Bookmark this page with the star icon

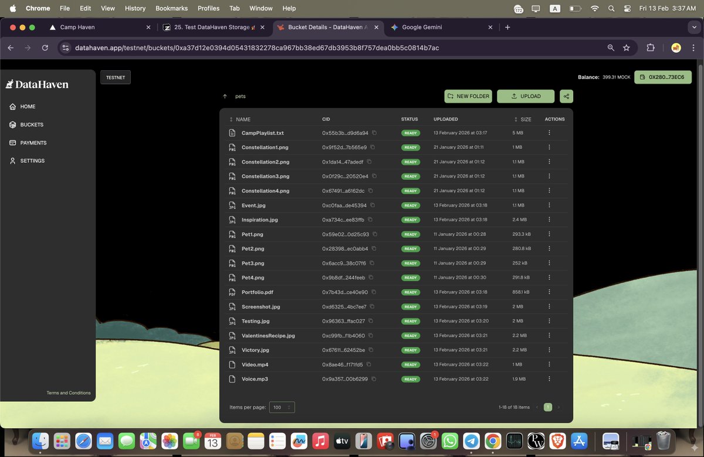[x=627, y=48]
